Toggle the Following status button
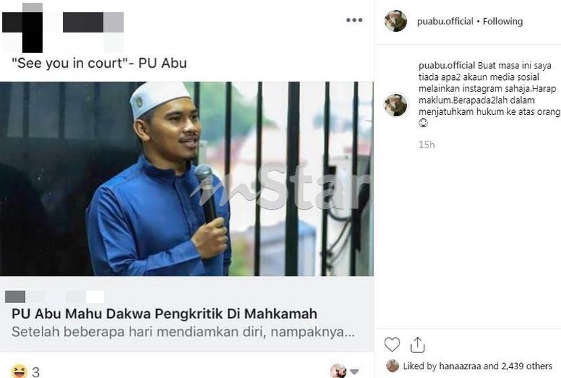This screenshot has width=561, height=378. pos(503,22)
